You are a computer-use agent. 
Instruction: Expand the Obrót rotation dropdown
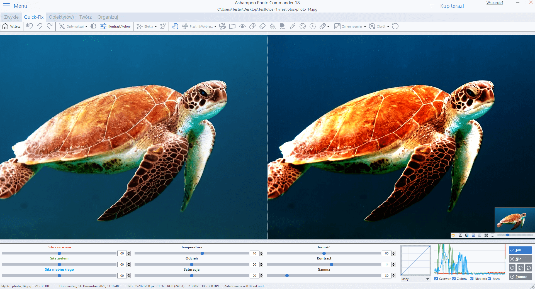tap(388, 26)
